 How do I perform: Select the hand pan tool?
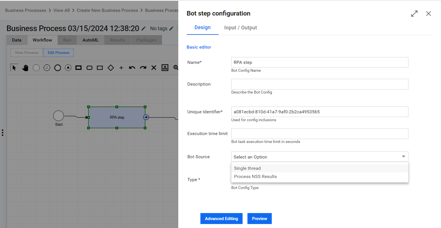[25, 68]
